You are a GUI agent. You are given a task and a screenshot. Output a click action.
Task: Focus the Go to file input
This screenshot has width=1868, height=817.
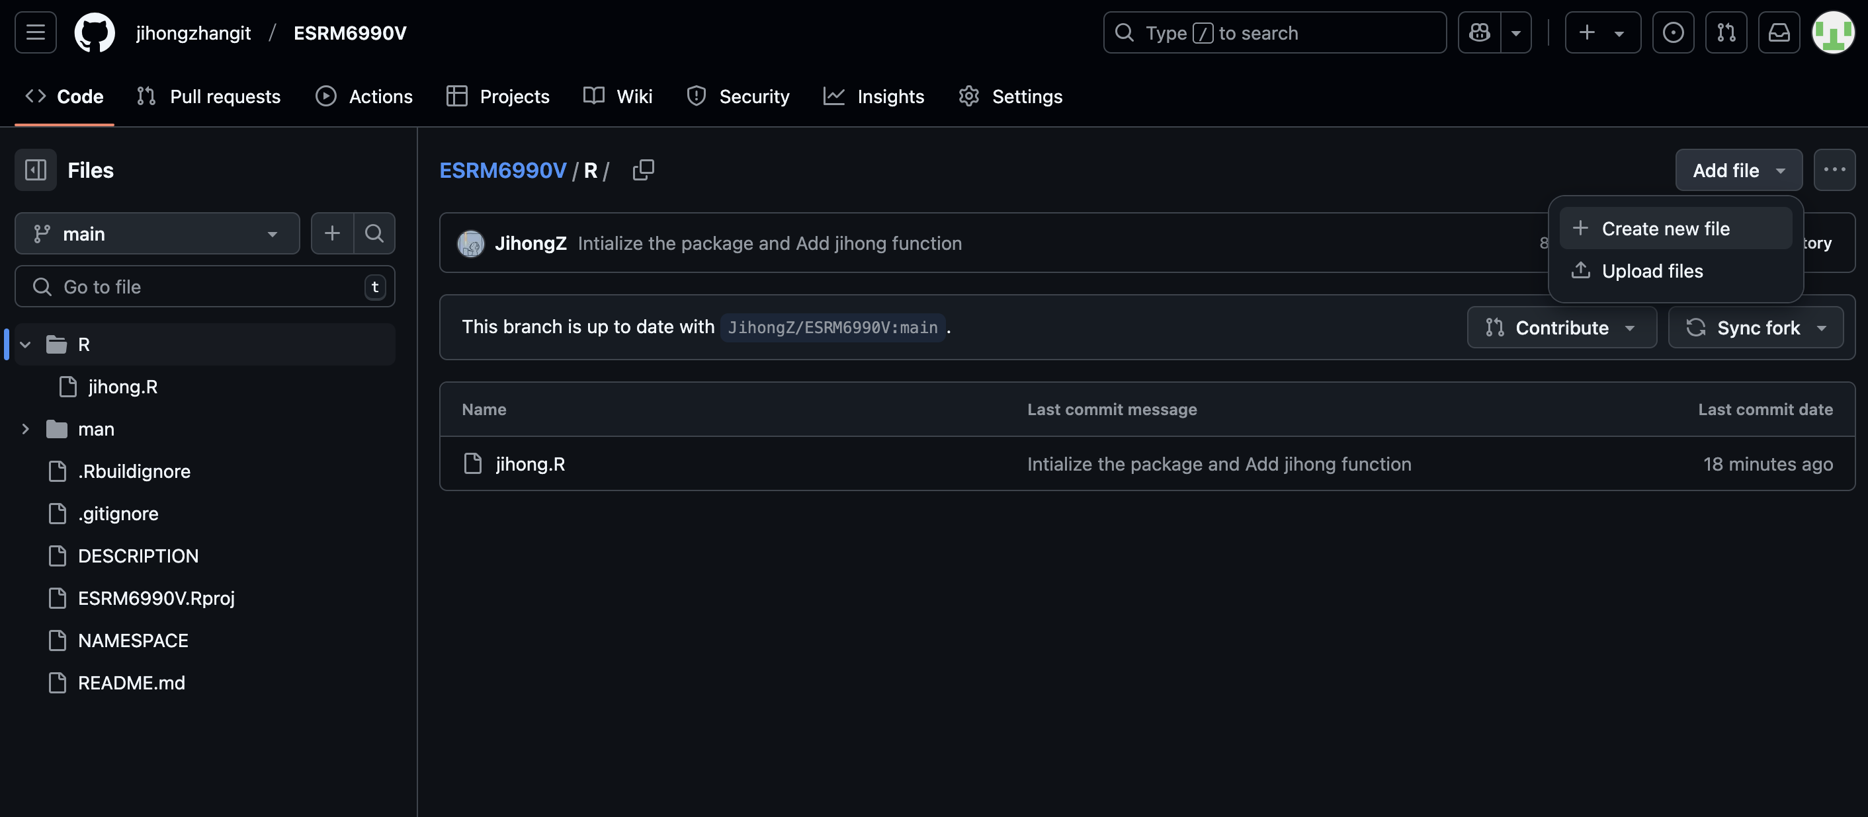click(204, 286)
